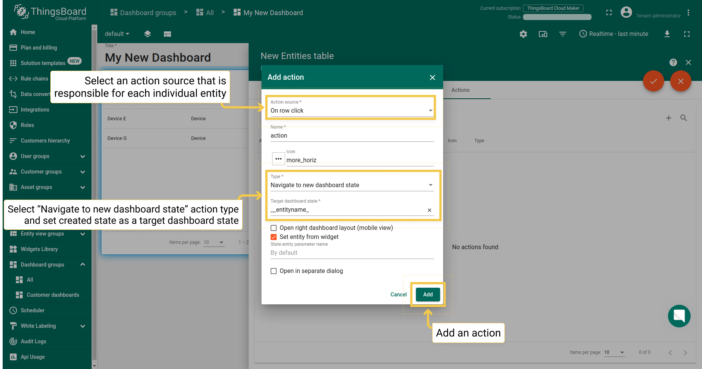
Task: Click Cancel in Add action dialog
Action: tap(398, 295)
